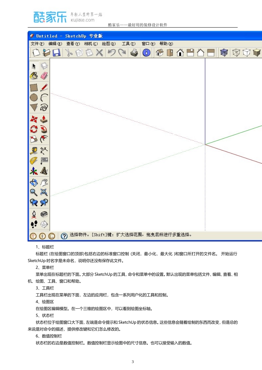Select the Circle tool
The image size is (262, 370).
pos(34,97)
